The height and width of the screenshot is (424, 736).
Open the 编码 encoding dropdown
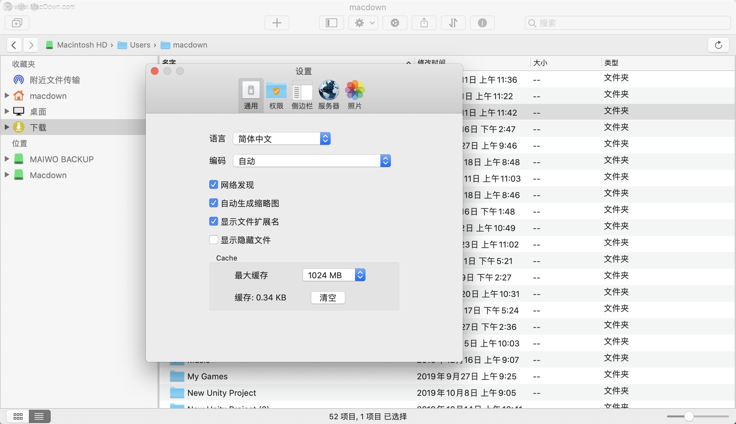pos(312,161)
